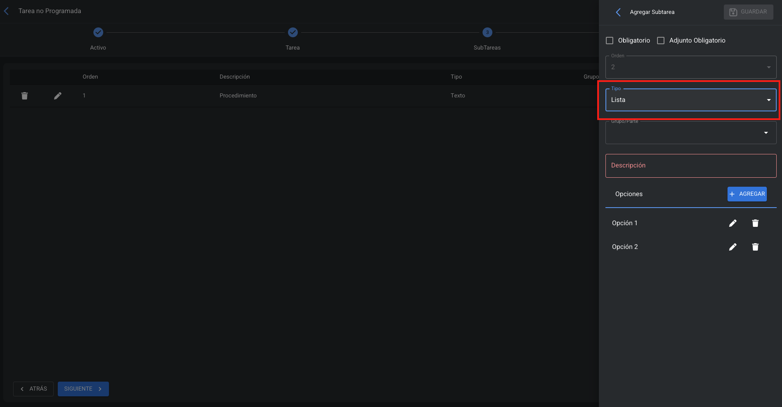The width and height of the screenshot is (782, 407).
Task: Click back arrow beside Tarea no Programada
Action: tap(7, 11)
